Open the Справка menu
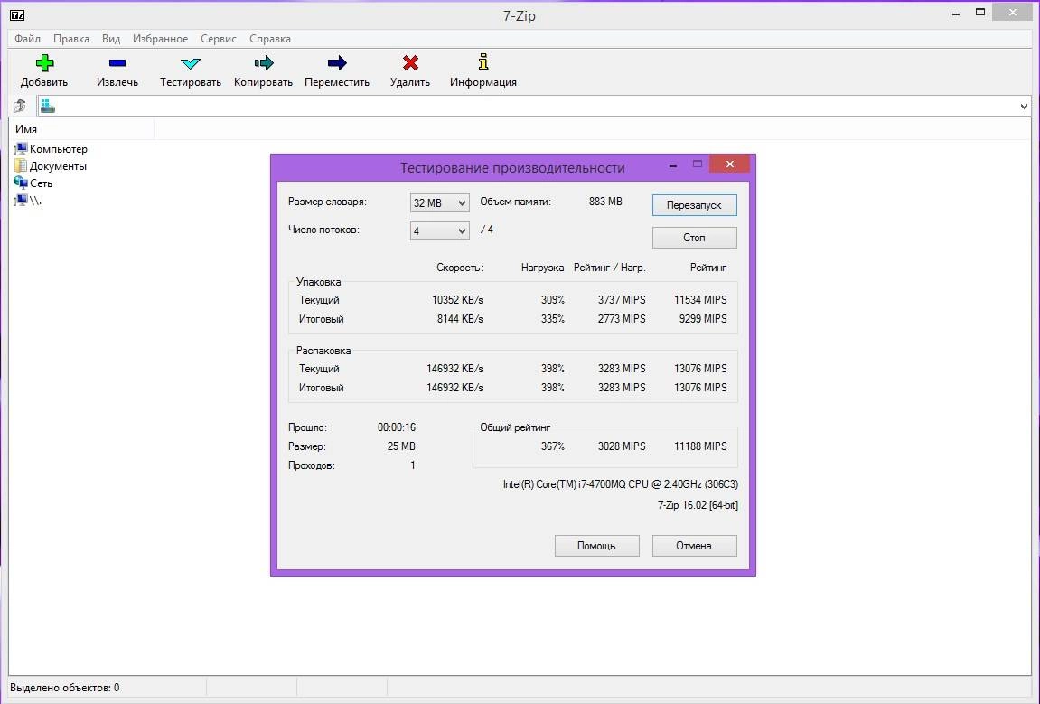 click(270, 39)
